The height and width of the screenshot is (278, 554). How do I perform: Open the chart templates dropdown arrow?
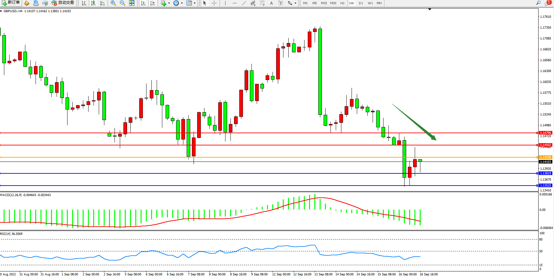pos(195,3)
